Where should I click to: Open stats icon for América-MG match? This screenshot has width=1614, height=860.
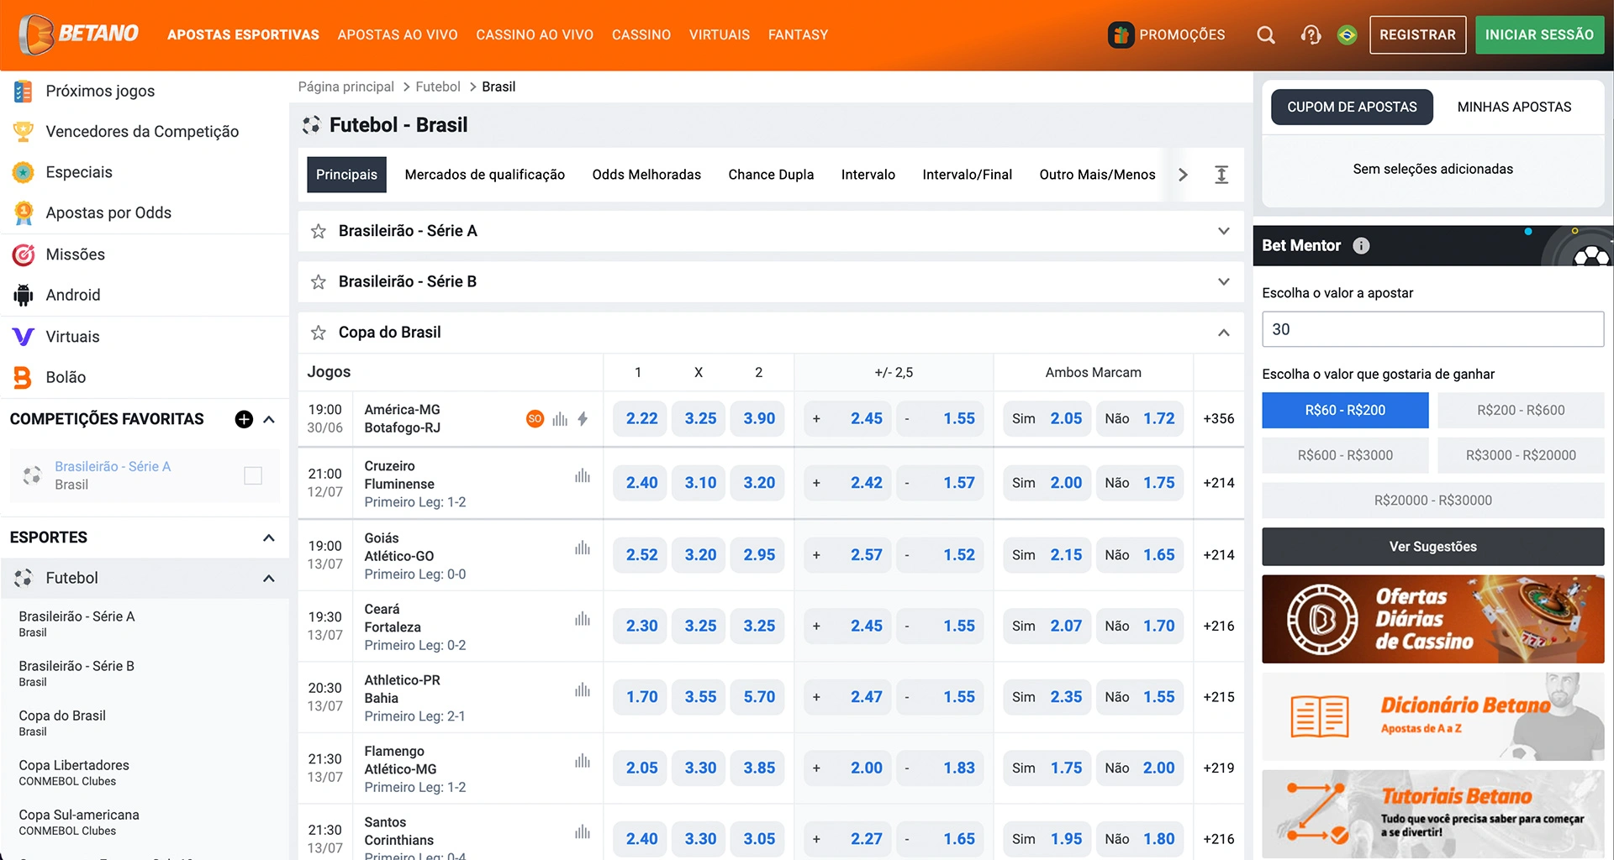click(560, 418)
